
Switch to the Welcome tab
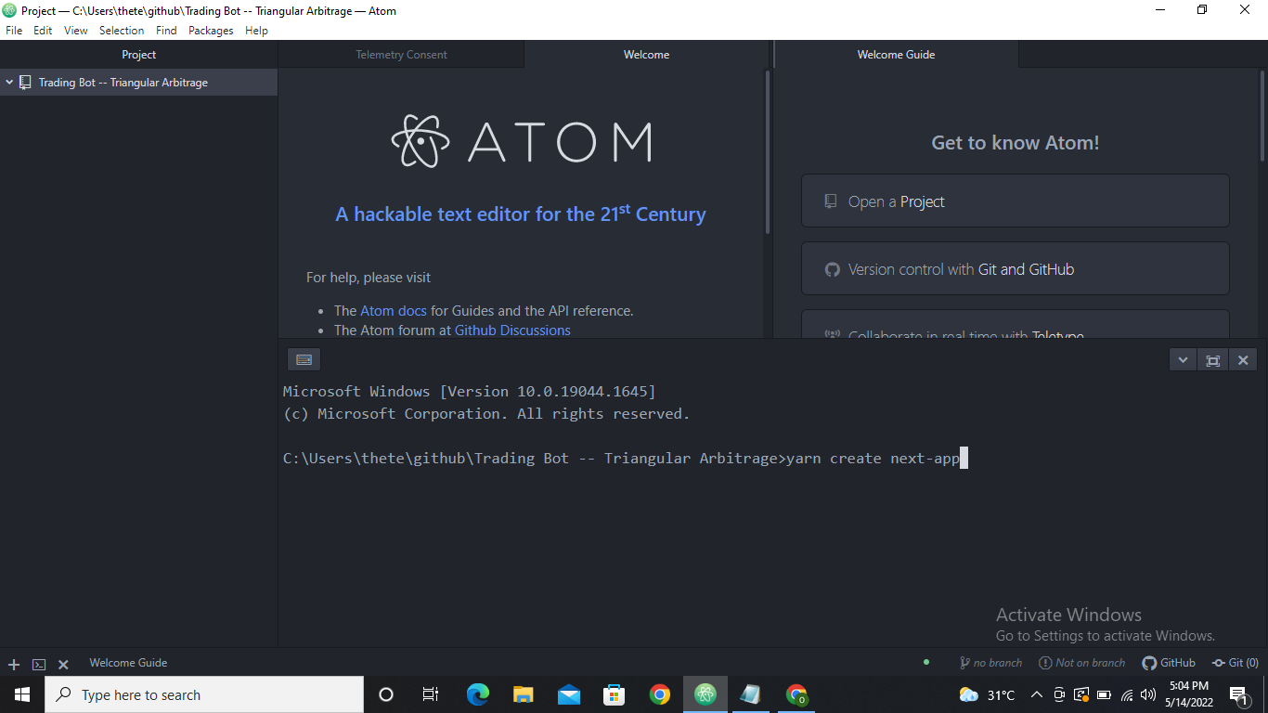coord(646,55)
